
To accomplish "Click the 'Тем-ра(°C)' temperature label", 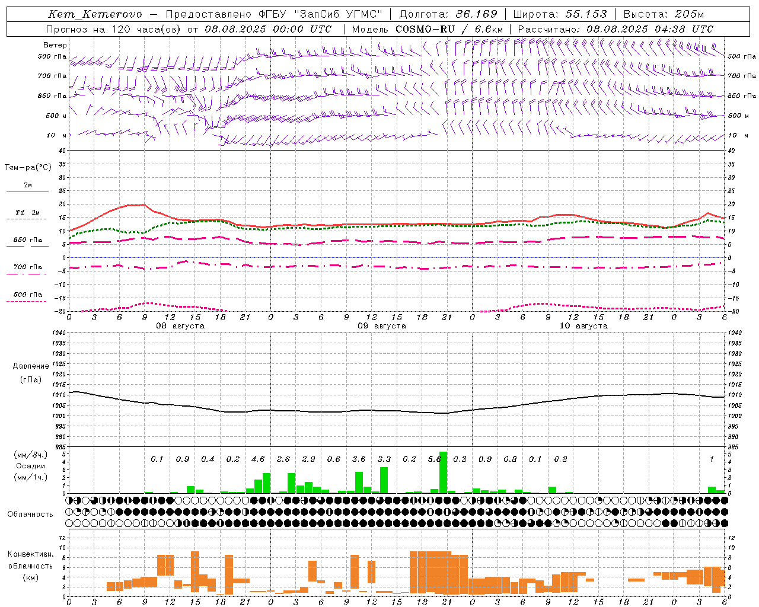I will tap(28, 168).
